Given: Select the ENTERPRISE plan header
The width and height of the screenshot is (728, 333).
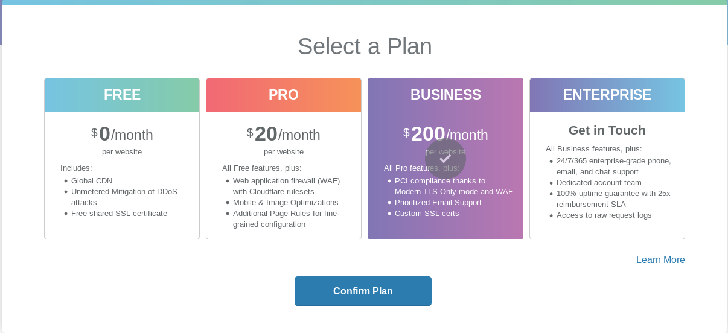Looking at the screenshot, I should click(x=607, y=95).
